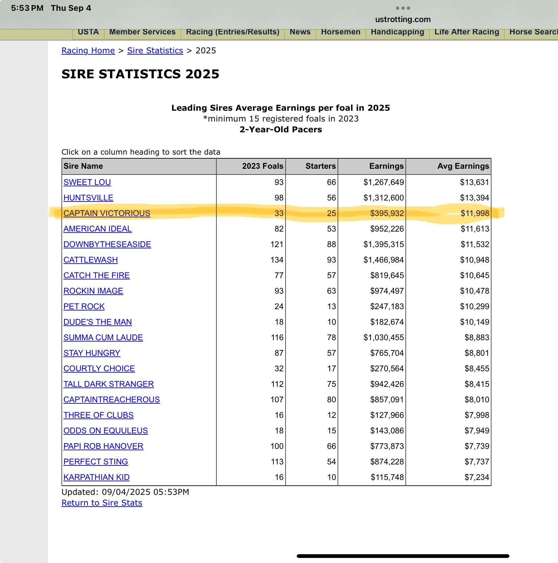
Task: Open PAPI ROB HANOVER sire link
Action: pos(103,446)
